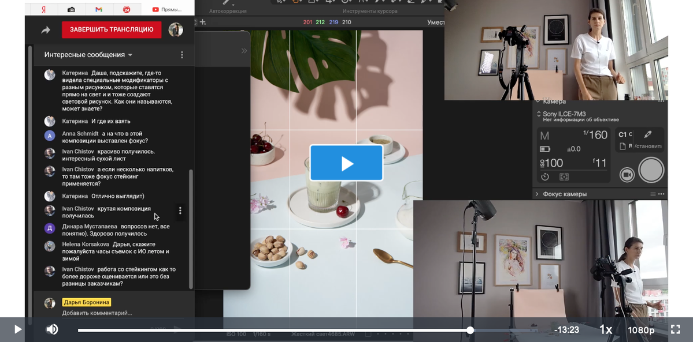
Task: Click username Helena Korsakova in chat
Action: pos(87,244)
